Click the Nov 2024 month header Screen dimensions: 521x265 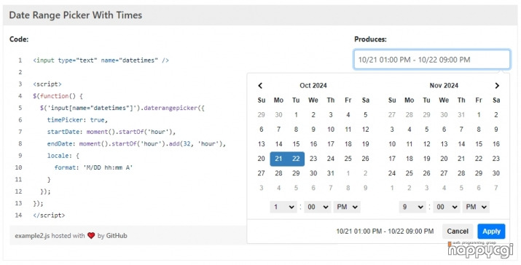tap(444, 86)
